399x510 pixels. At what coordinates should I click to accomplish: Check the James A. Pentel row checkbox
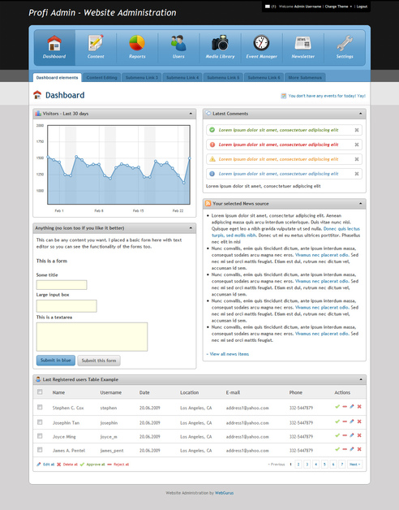(x=40, y=450)
